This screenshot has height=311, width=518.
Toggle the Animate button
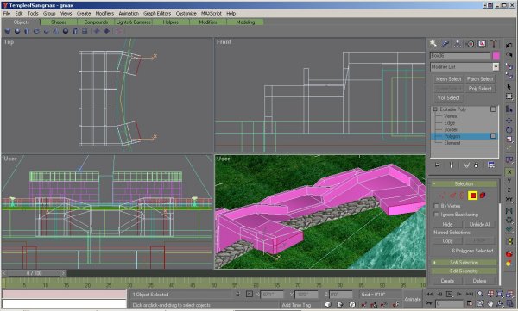tap(413, 299)
